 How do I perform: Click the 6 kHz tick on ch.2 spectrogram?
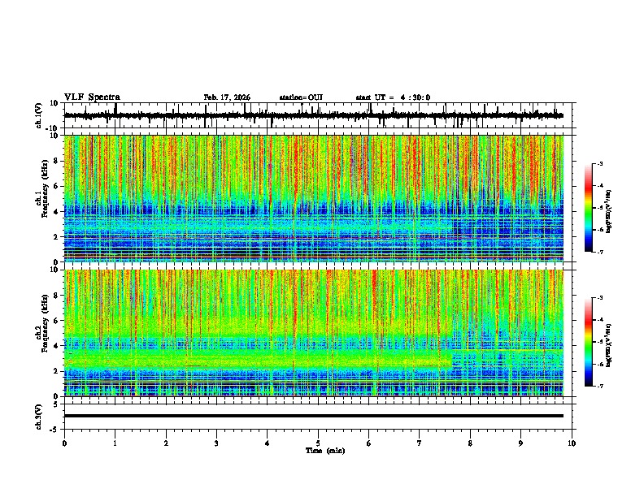56,321
